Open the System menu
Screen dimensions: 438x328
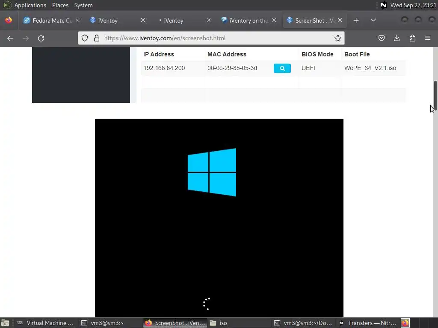click(83, 5)
